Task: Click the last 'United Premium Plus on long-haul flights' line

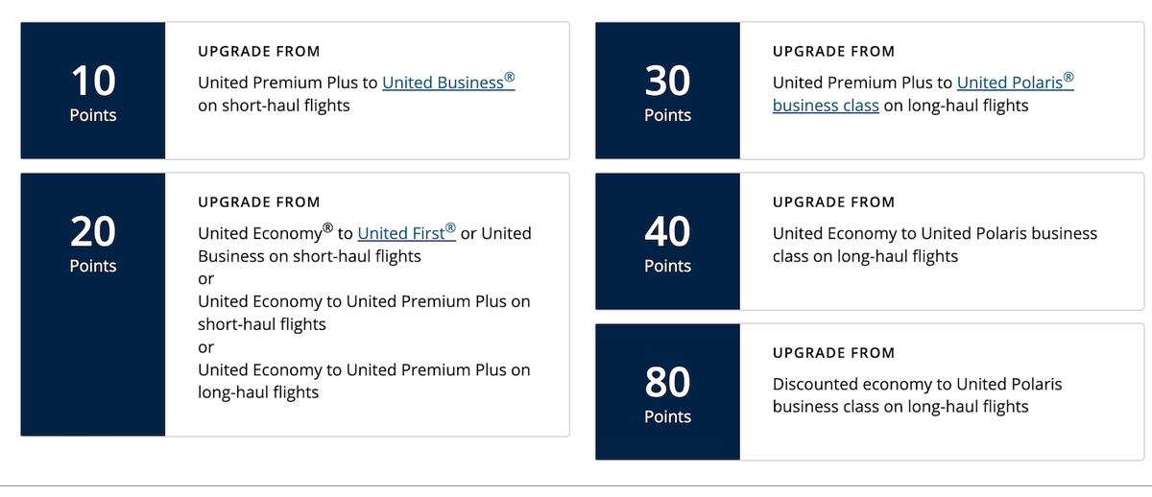Action: [364, 381]
